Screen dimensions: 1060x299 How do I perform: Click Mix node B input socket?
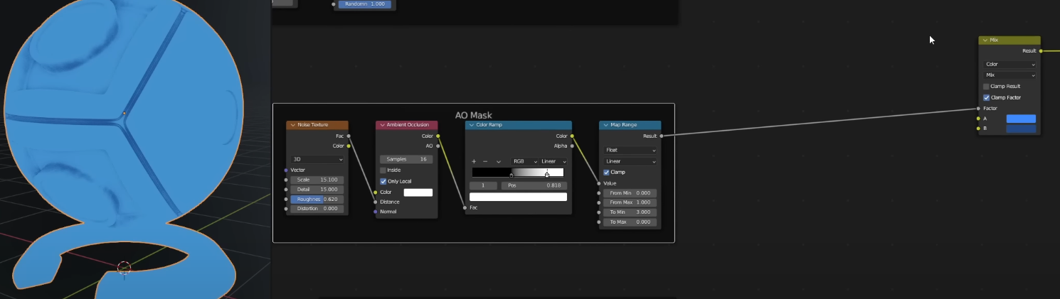click(979, 129)
